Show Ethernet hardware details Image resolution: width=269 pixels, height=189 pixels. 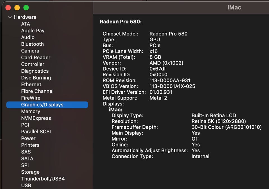(31, 84)
